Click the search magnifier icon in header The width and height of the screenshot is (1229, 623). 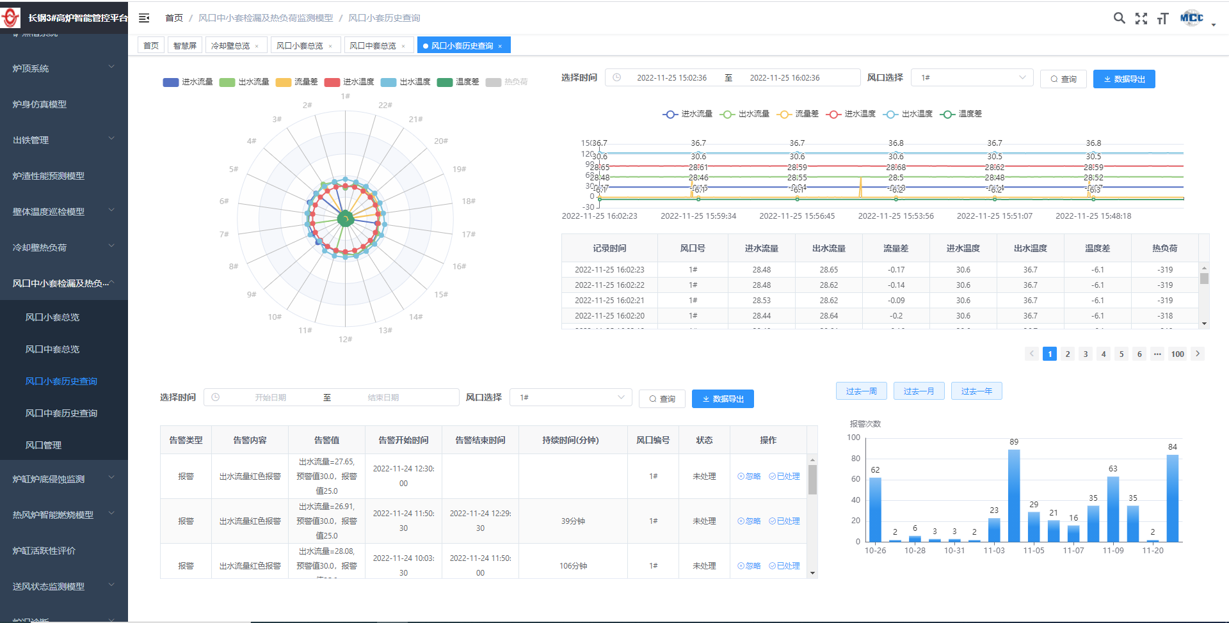pyautogui.click(x=1119, y=18)
